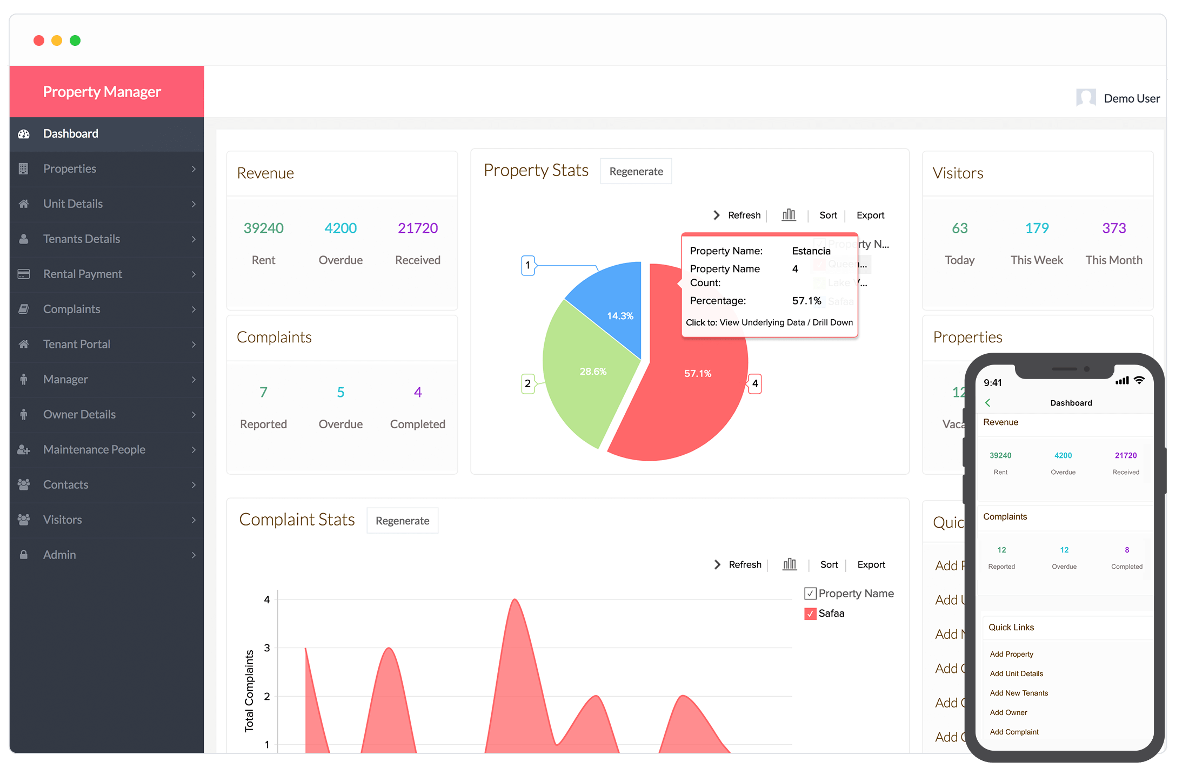1189x782 pixels.
Task: Toggle Safaa checkbox in Complaint Stats chart
Action: click(x=809, y=612)
